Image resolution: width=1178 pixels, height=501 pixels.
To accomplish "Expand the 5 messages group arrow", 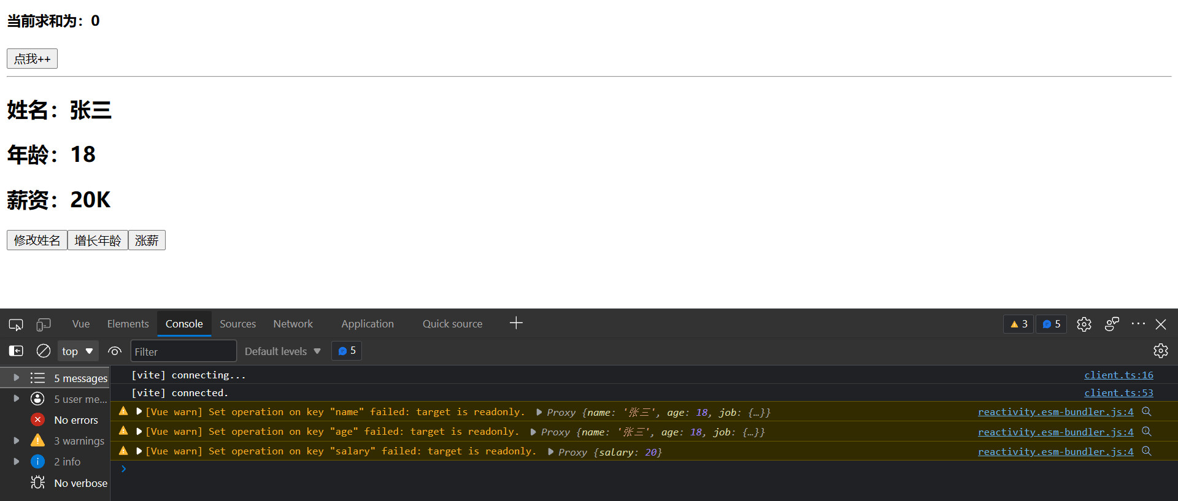I will tap(17, 378).
